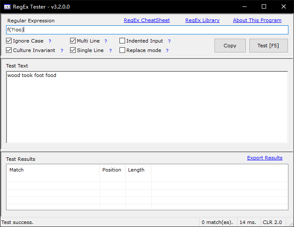Click the RegEx Tester app icon in title bar

pos(7,6)
